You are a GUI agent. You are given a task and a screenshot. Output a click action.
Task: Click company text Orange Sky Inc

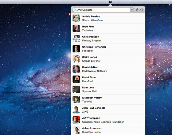coord(91,61)
